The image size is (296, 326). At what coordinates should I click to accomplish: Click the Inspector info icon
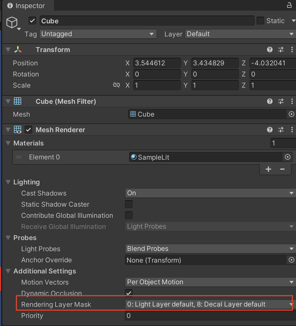[x=10, y=5]
